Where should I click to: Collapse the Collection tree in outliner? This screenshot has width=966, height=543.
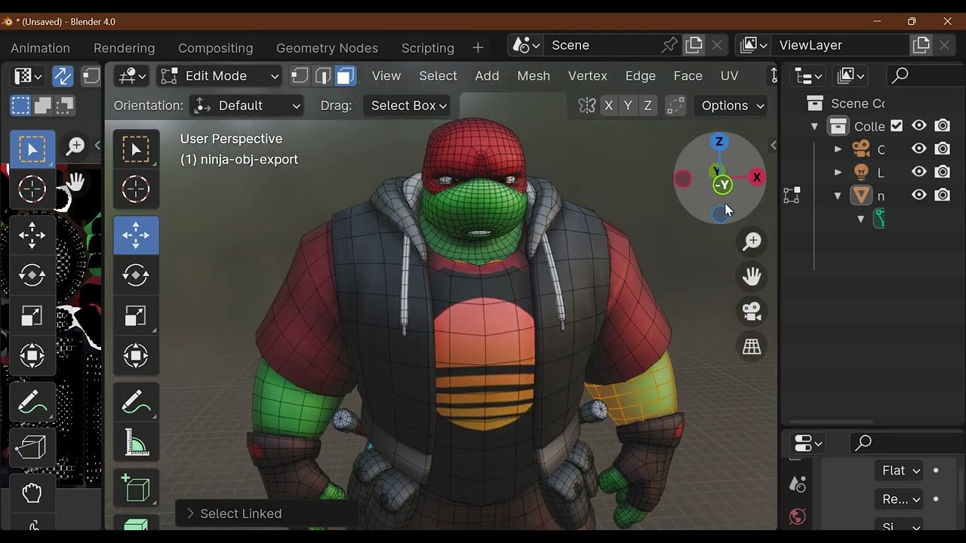tap(814, 127)
